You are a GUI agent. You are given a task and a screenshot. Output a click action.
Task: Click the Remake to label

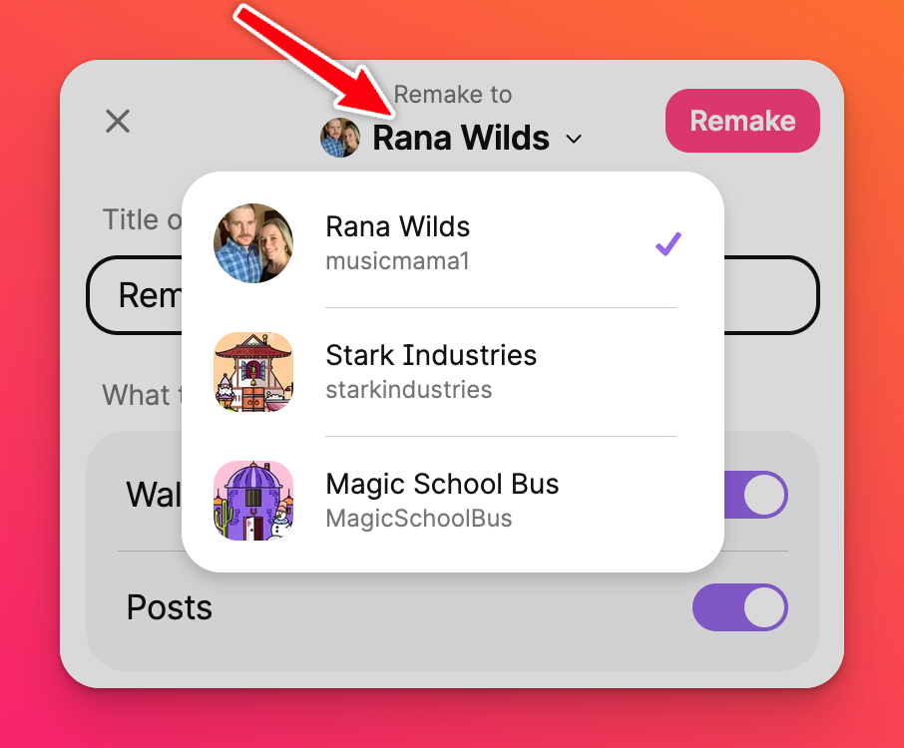point(453,95)
